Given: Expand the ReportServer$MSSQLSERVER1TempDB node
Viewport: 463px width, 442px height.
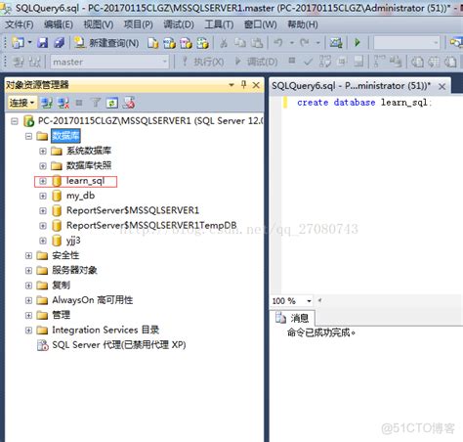Looking at the screenshot, I should tap(43, 226).
